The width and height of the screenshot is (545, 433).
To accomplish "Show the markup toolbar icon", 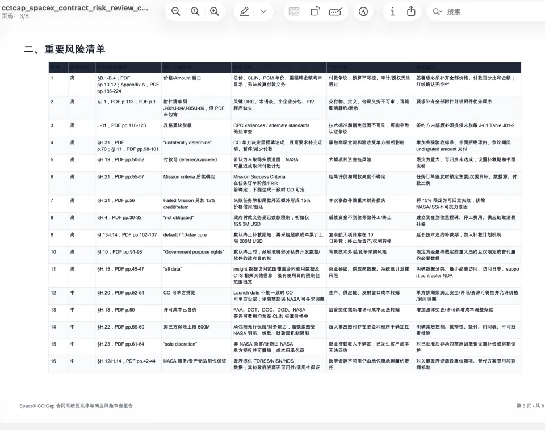I will [x=363, y=12].
